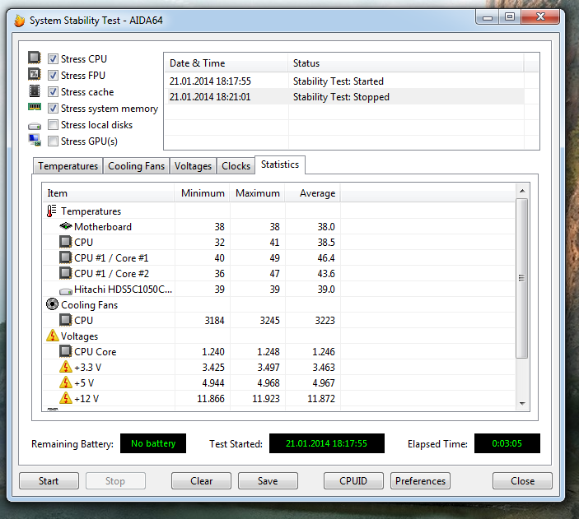Select the Motherboard row label
Image resolution: width=579 pixels, height=519 pixels.
coord(103,226)
